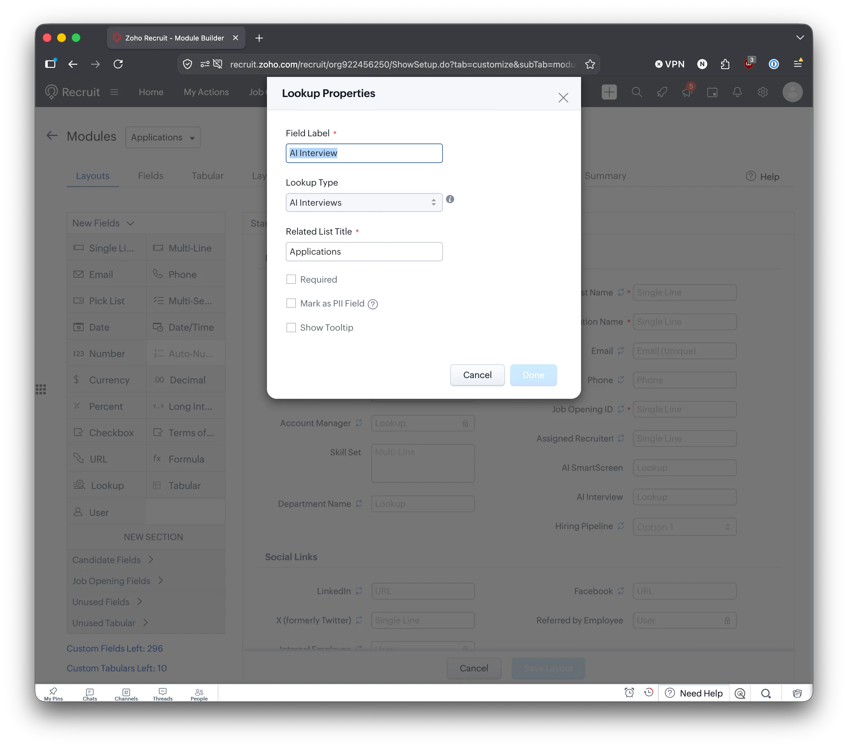
Task: Switch to the Layouts tab
Action: (x=93, y=176)
